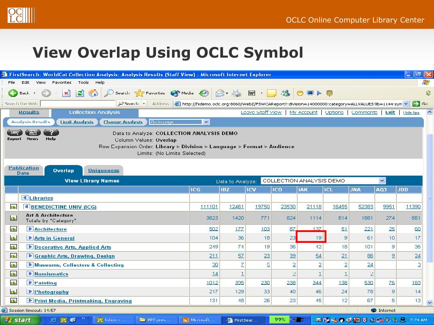Click the browser Back button
Screen dimensions: 434x325
pyautogui.click(x=19, y=93)
